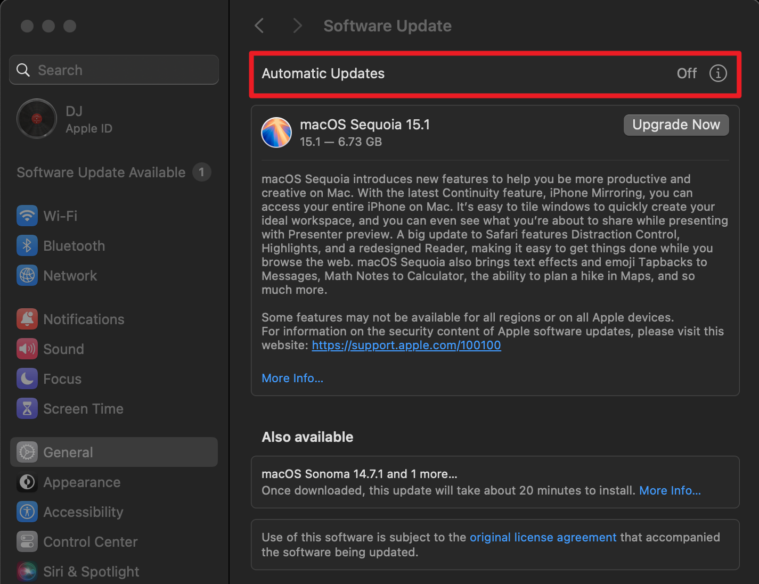Click the Automatic Updates info icon
Screen dimensions: 759x584
coord(718,73)
